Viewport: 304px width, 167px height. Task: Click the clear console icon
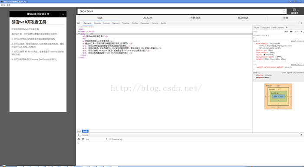click(79, 139)
